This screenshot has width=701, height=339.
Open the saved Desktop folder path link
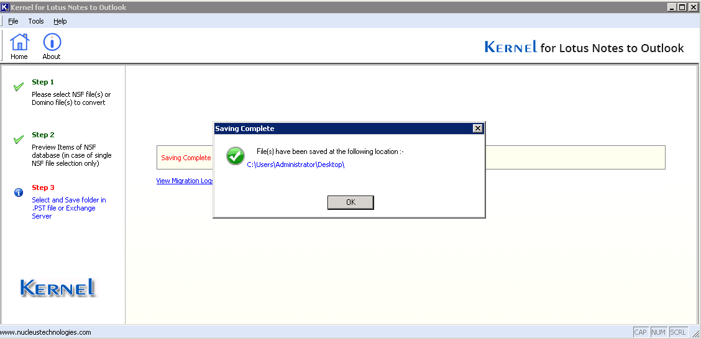tap(296, 165)
